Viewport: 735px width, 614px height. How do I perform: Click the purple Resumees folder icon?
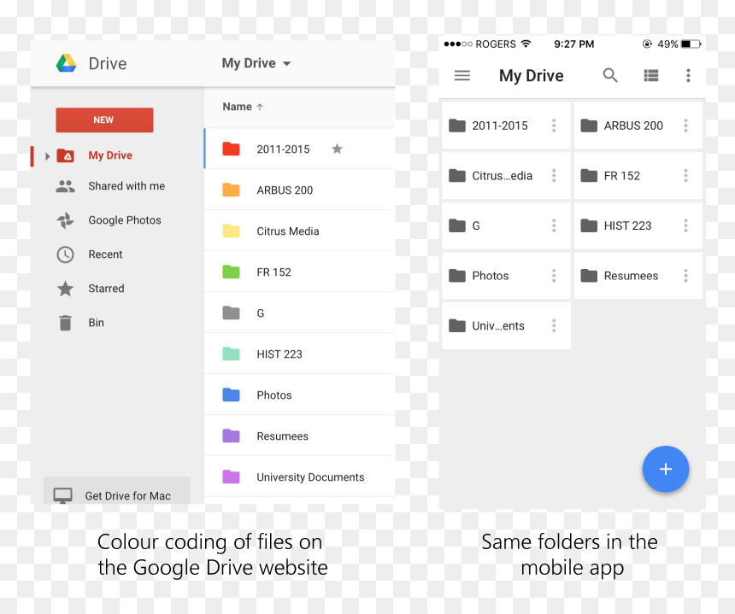[x=231, y=436]
